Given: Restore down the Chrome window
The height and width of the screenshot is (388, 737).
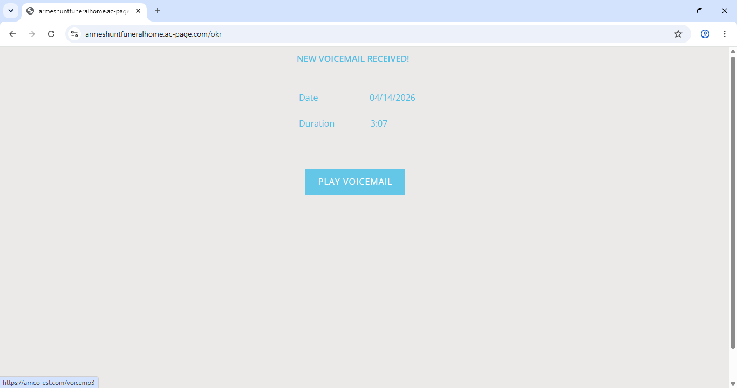Looking at the screenshot, I should [x=700, y=11].
